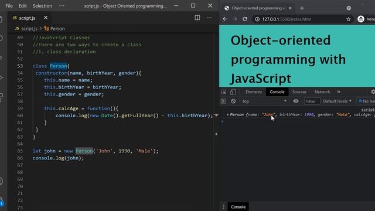Switch to the Elements DevTools tab
Image resolution: width=375 pixels, height=211 pixels.
(x=254, y=92)
